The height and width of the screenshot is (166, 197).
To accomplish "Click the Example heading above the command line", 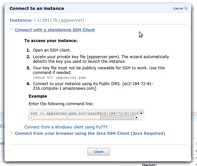I will pyautogui.click(x=38, y=96).
